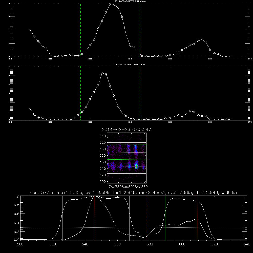The width and height of the screenshot is (253, 253).
Task: Select the 'max2 4.833' value
Action: click(x=152, y=193)
